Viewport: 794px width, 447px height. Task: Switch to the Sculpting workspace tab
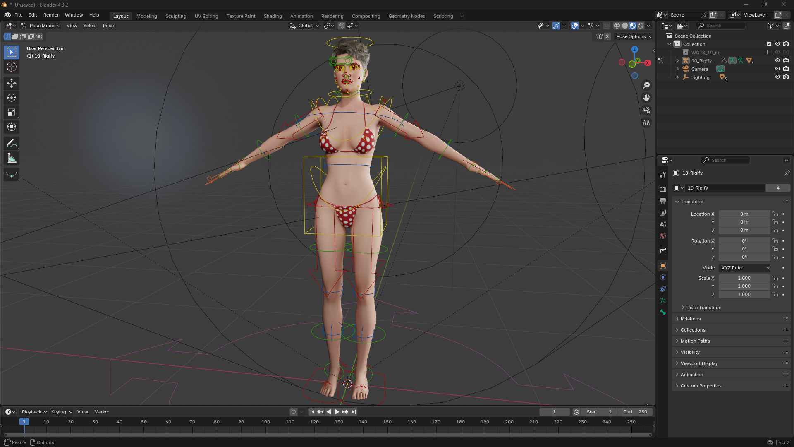[176, 16]
